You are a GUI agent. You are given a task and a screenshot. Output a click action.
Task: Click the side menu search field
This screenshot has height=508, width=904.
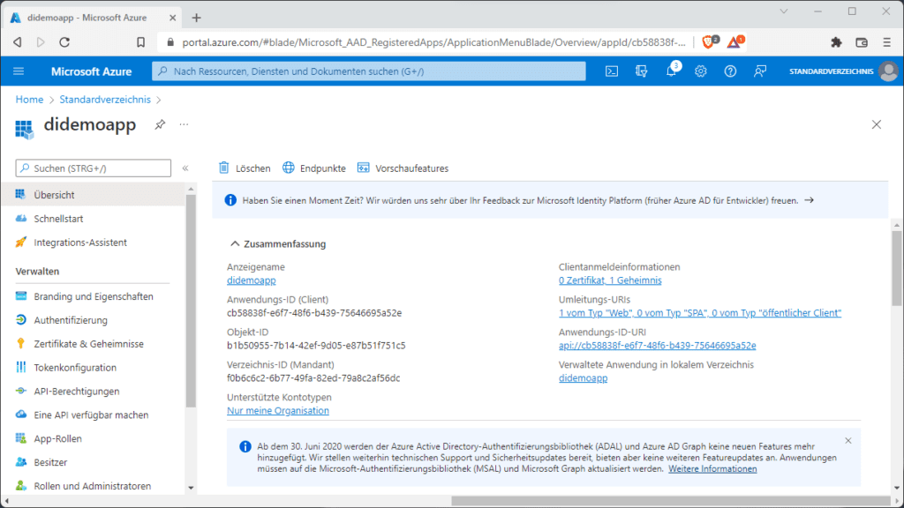94,168
